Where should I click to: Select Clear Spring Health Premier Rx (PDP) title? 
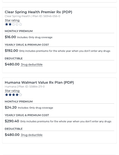click(38, 12)
